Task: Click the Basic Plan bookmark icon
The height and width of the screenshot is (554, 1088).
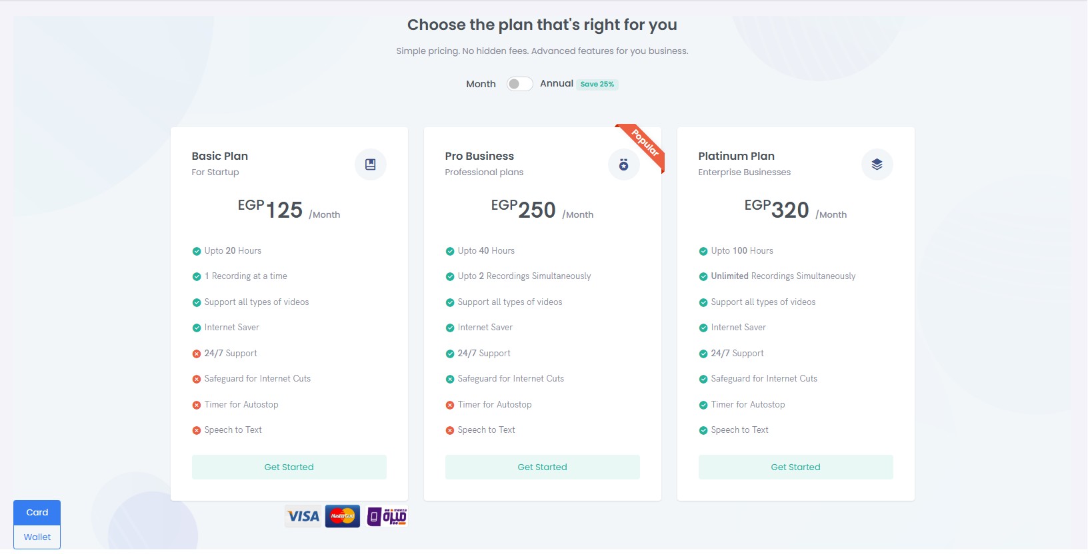Action: [x=371, y=164]
